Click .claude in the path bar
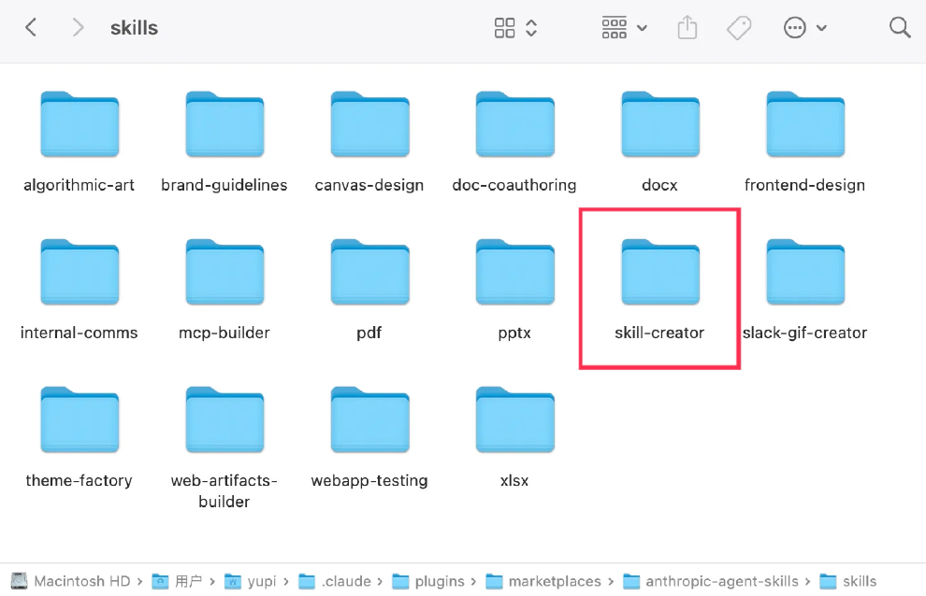The height and width of the screenshot is (596, 926). click(335, 581)
